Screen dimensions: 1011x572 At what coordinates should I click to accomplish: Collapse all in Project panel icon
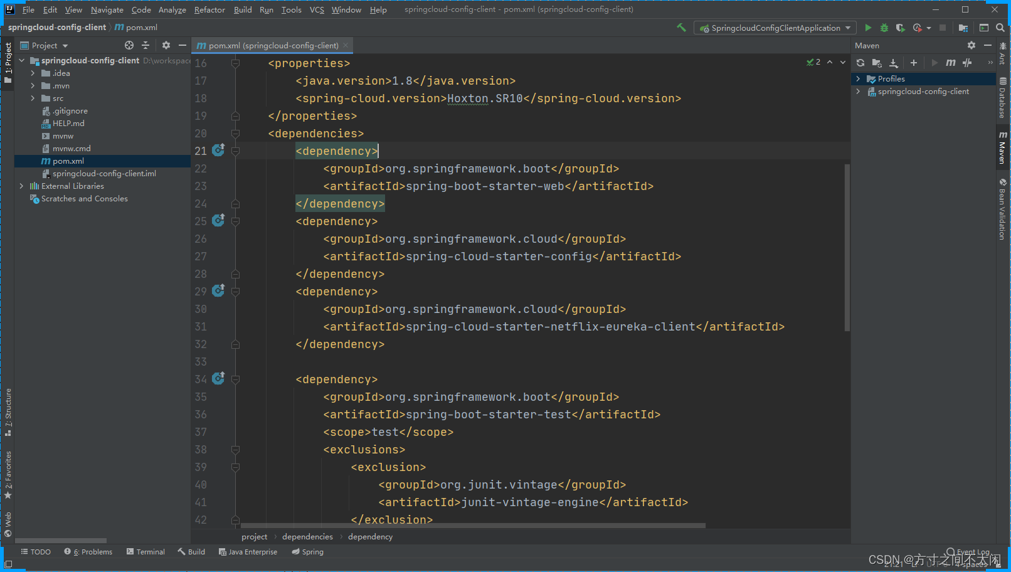pyautogui.click(x=146, y=45)
